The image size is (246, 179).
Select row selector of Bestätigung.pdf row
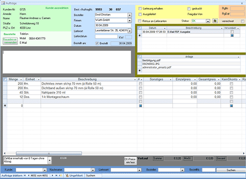coord(140,60)
